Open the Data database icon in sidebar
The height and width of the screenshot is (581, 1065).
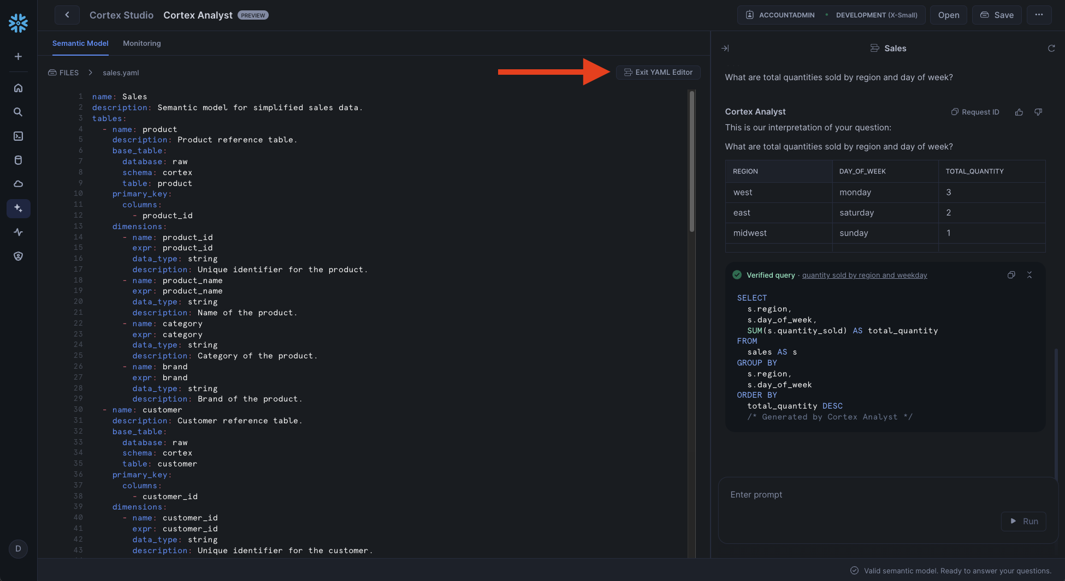18,160
